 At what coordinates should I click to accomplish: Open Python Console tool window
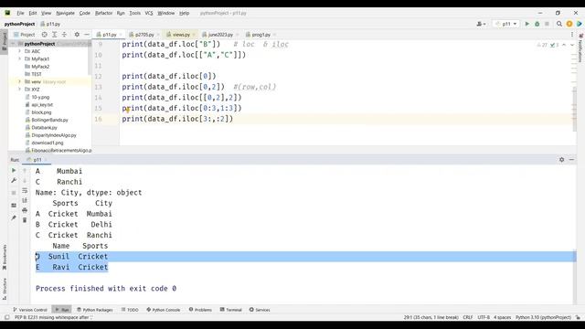point(163,310)
